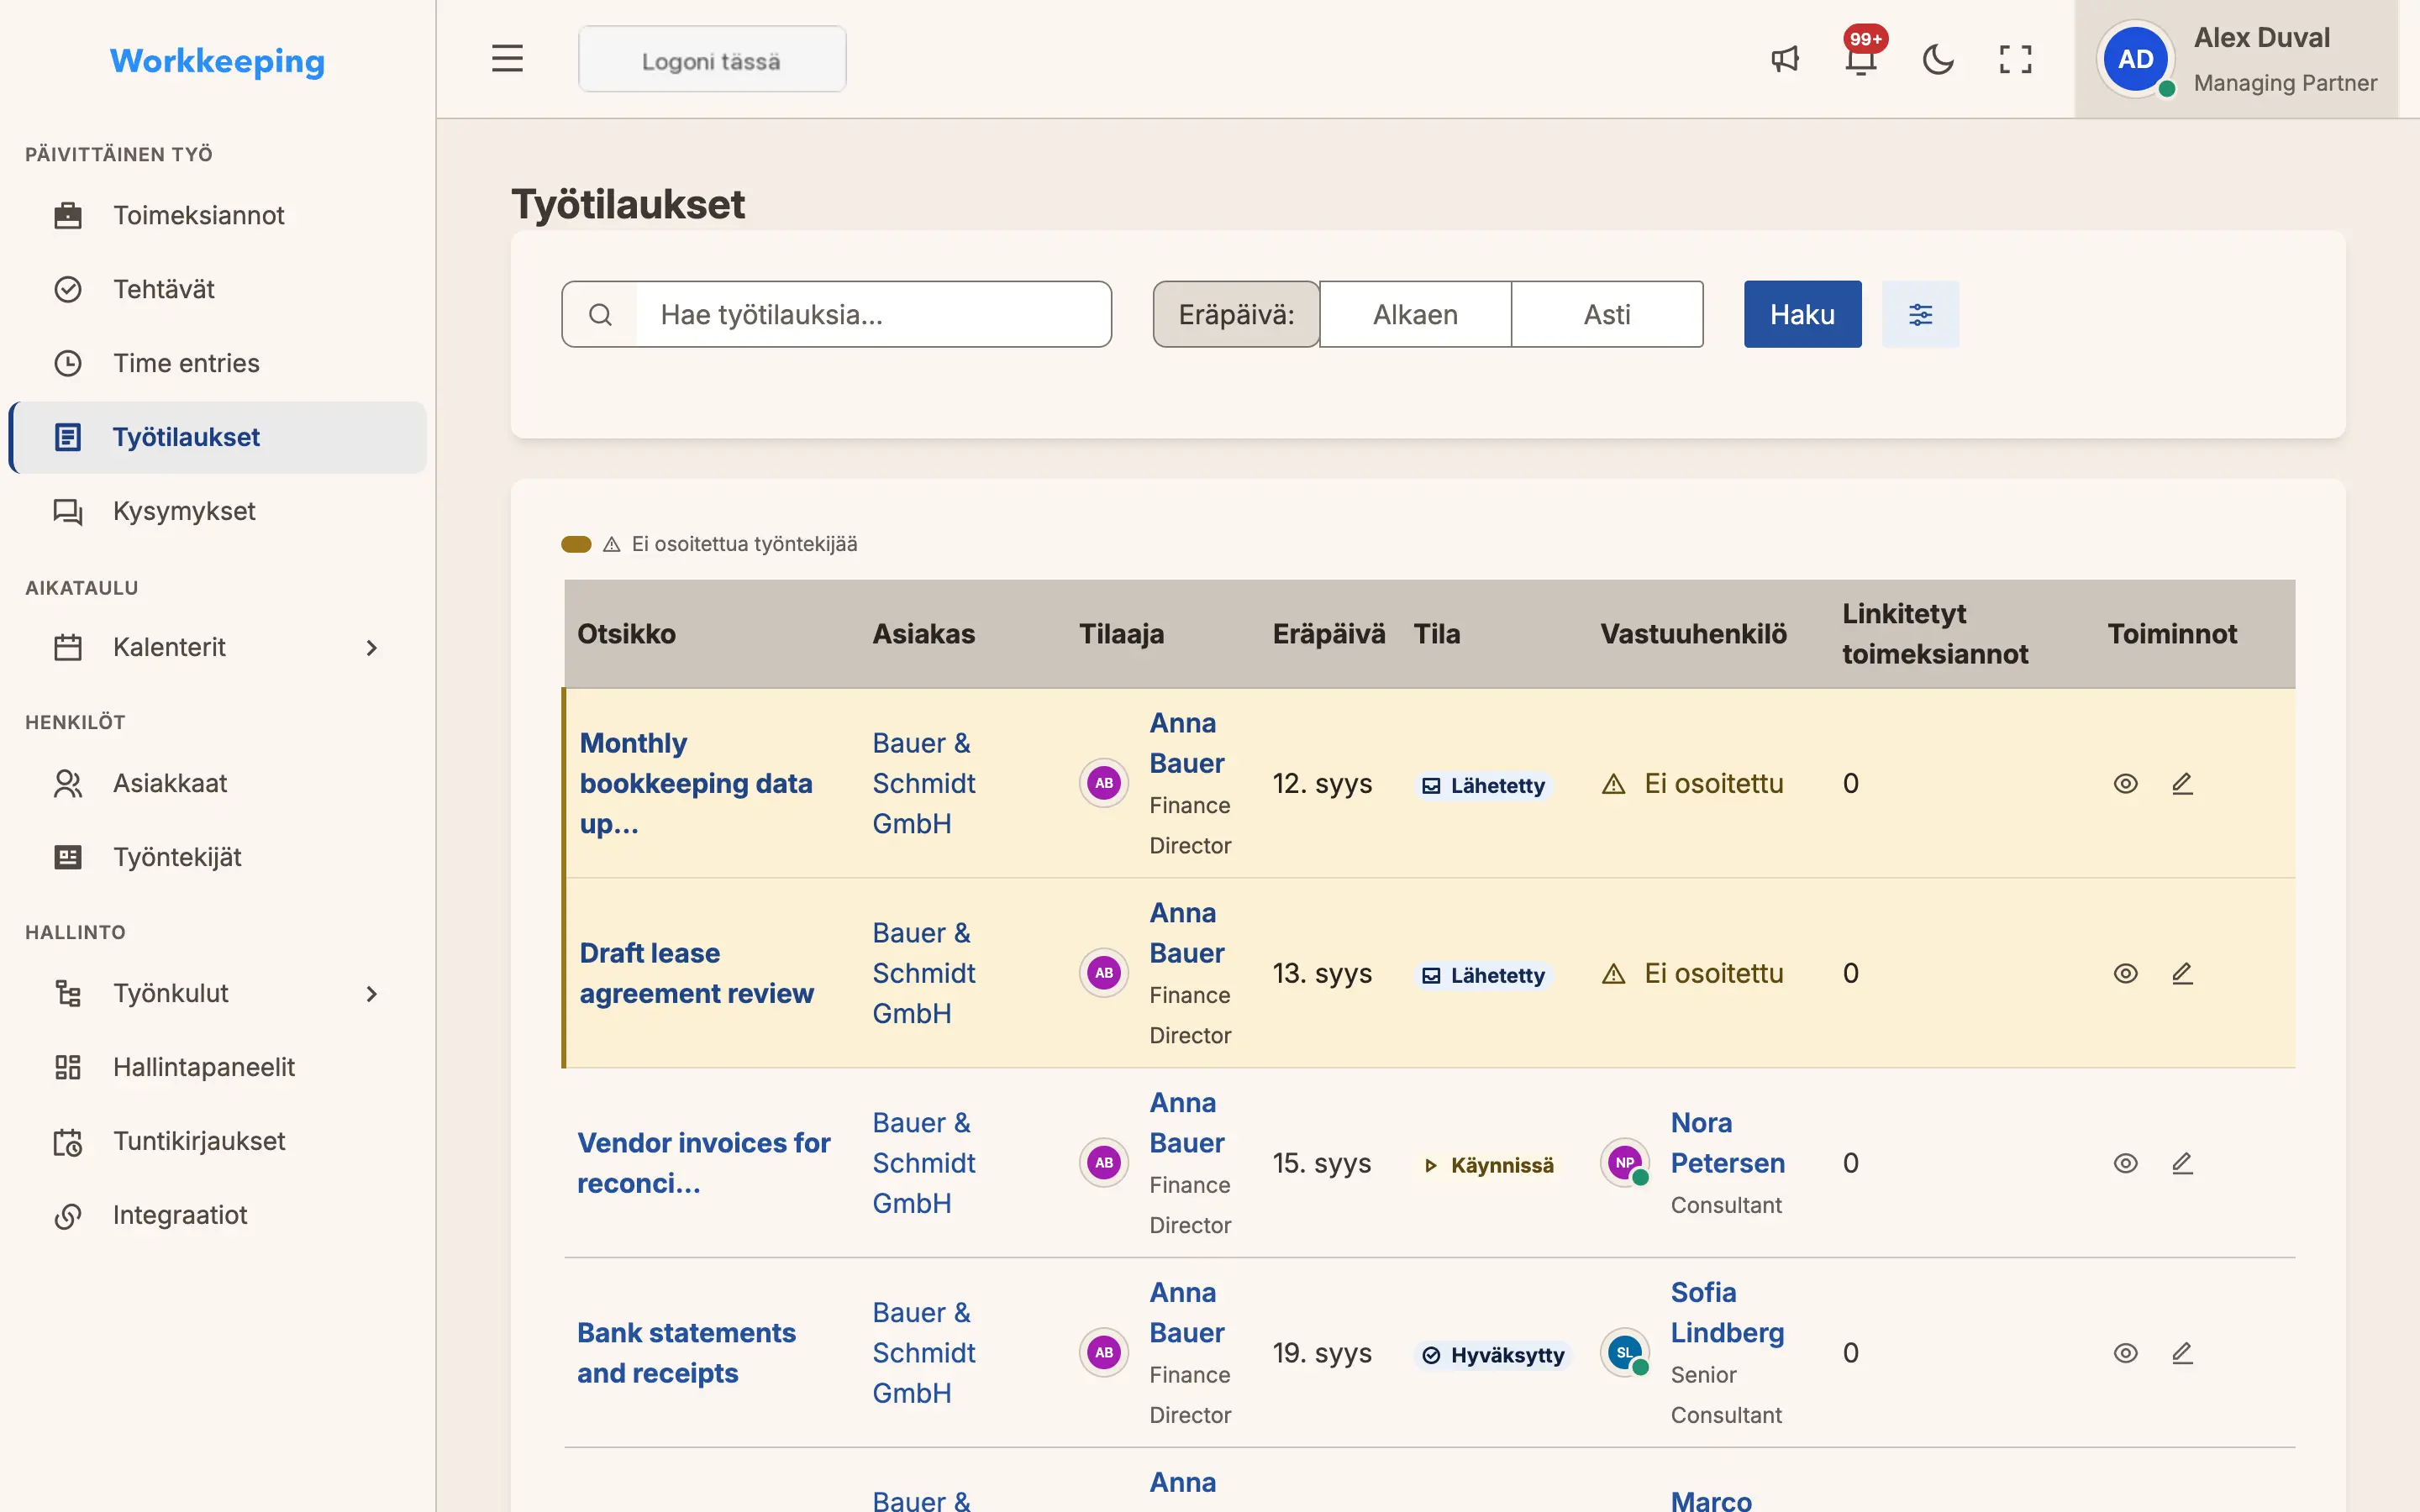Open Hallintapaneelit sidebar item
Image resolution: width=2420 pixels, height=1512 pixels.
[218, 1067]
